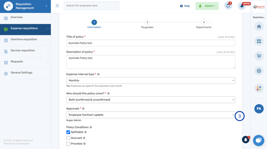Screen dimensions: 267x149
Task: Uncheck the Splittable checkbox
Action: [x=68, y=132]
